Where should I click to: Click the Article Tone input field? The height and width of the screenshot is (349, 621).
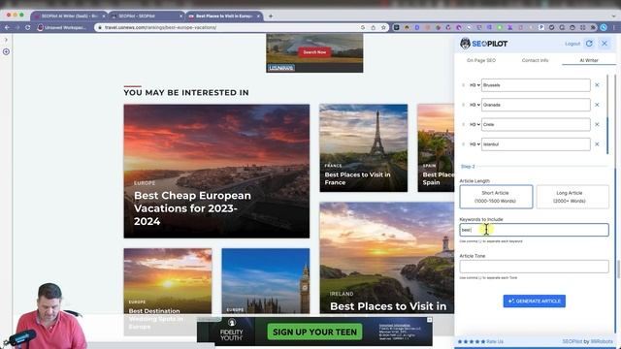pyautogui.click(x=534, y=267)
